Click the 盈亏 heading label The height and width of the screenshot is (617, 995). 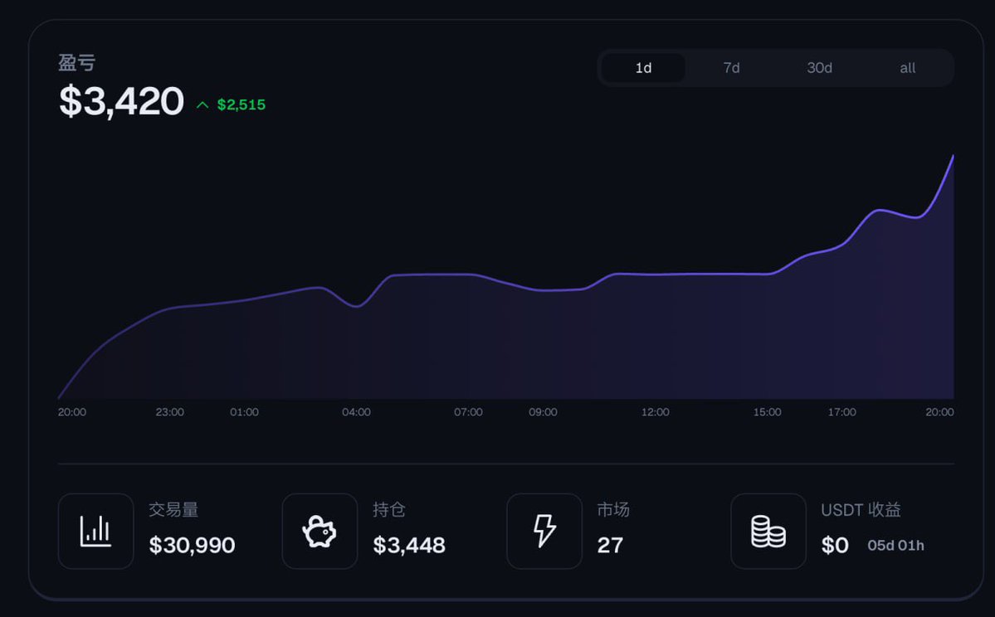pos(77,63)
